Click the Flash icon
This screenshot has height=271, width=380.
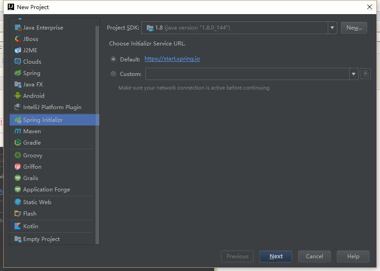(18, 213)
